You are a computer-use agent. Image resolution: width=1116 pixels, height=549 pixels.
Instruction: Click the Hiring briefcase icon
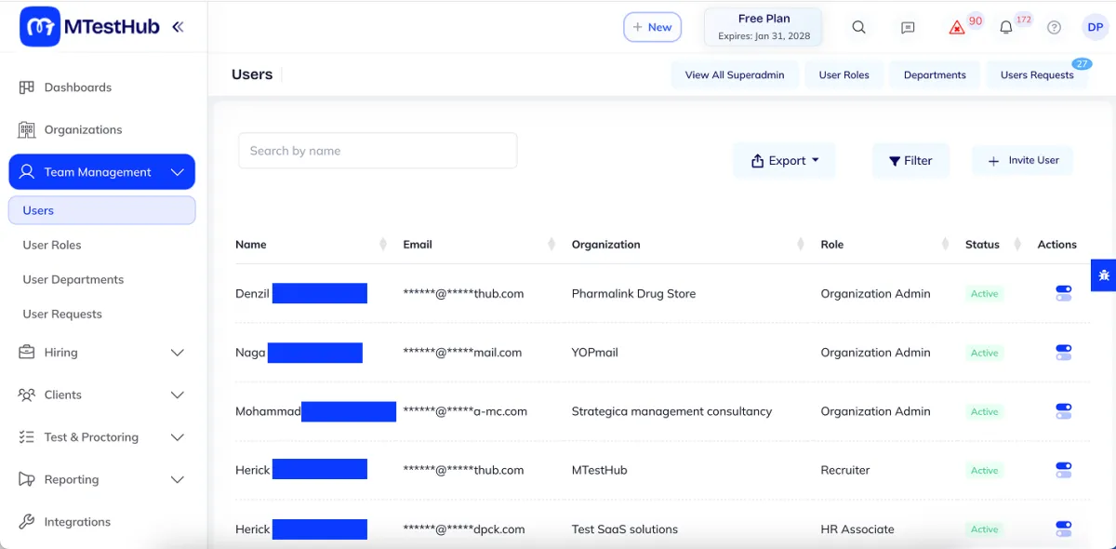tap(27, 353)
